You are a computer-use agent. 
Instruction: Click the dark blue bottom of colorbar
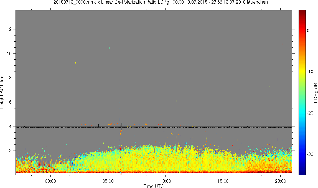(302, 173)
